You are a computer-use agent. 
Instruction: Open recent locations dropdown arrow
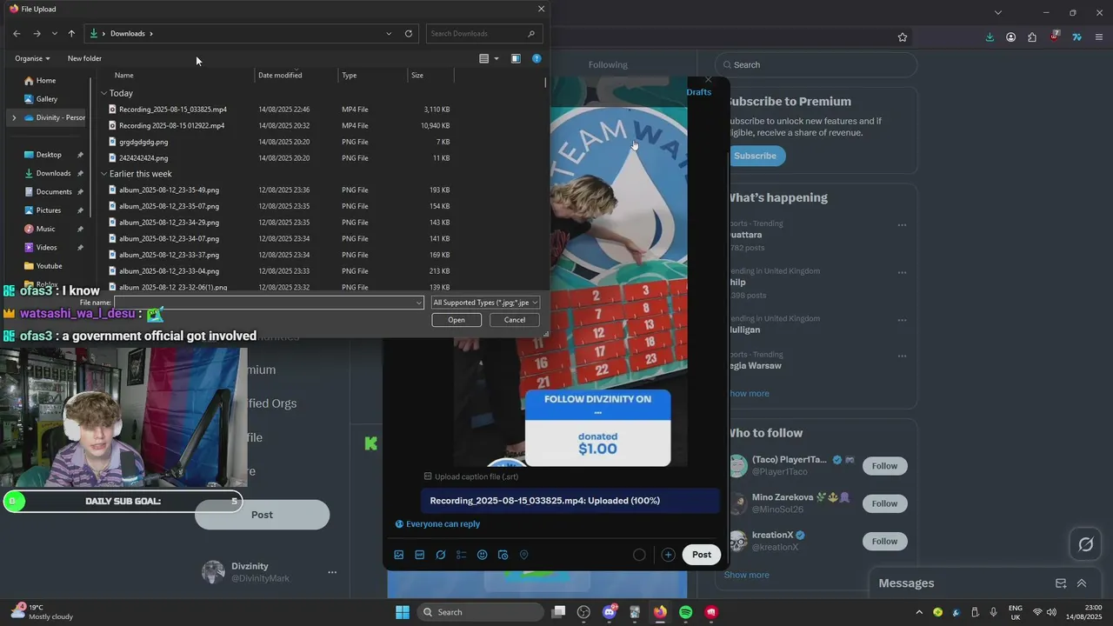54,33
